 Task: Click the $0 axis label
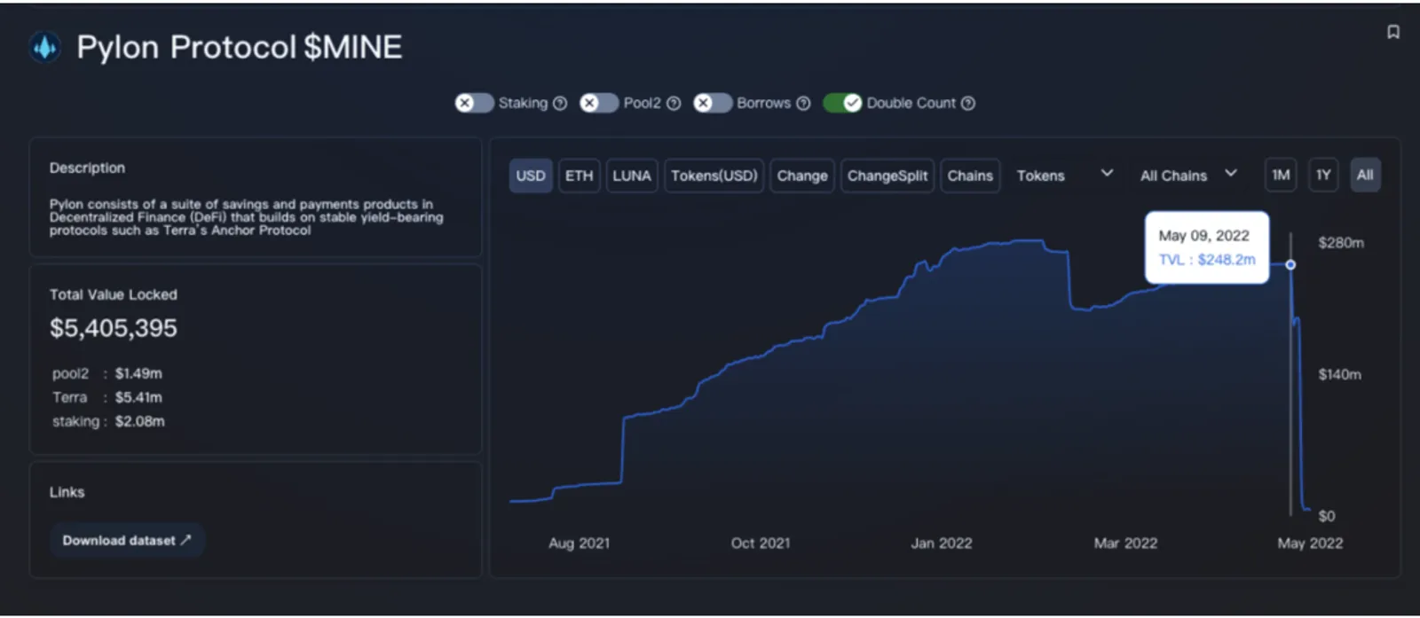[1327, 516]
